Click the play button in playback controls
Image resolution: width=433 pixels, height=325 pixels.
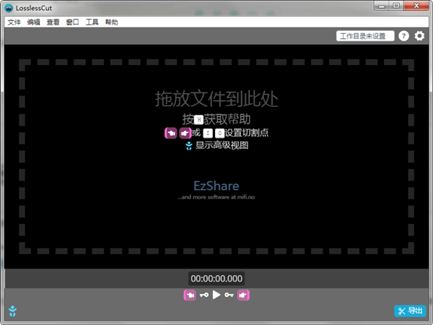(x=216, y=295)
